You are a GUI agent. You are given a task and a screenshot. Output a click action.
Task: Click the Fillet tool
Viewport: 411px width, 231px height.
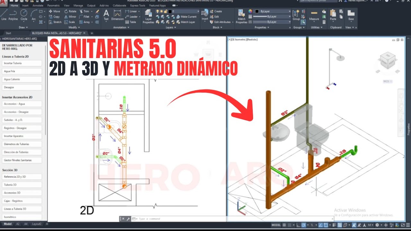pos(84,17)
